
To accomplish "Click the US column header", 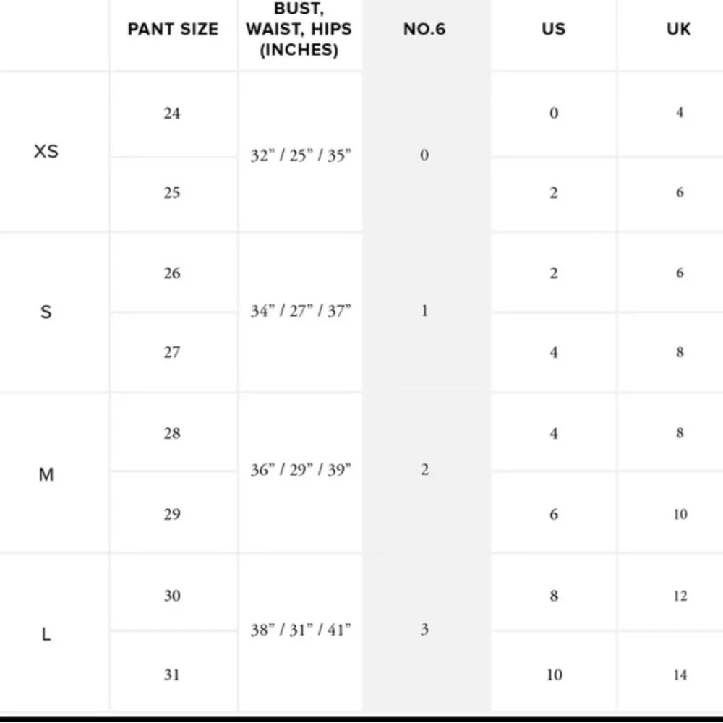I will pyautogui.click(x=553, y=30).
